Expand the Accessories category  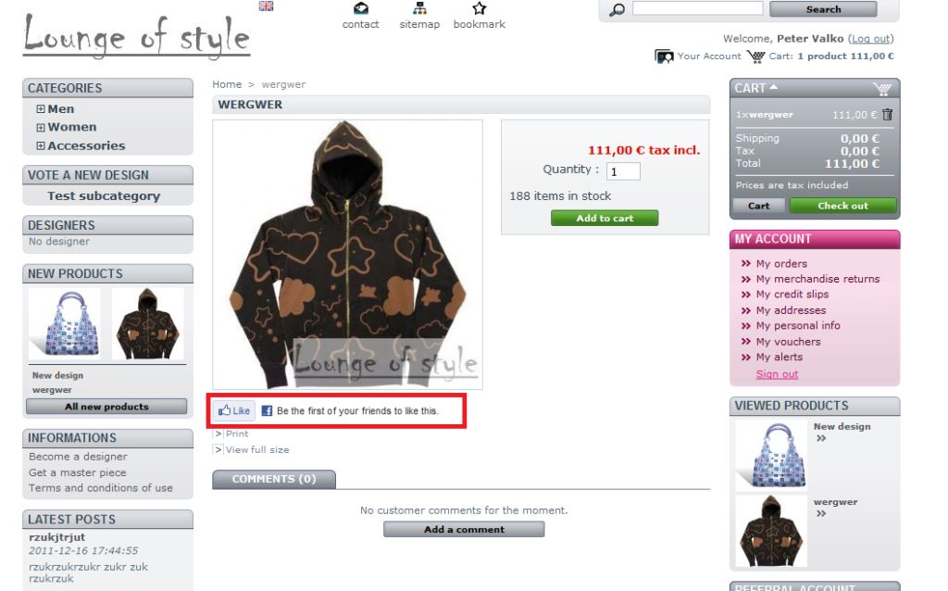click(x=41, y=145)
